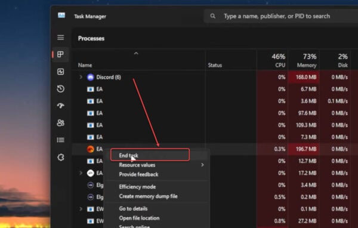The image size is (358, 228).
Task: Click the search magnifier icon
Action: (212, 16)
